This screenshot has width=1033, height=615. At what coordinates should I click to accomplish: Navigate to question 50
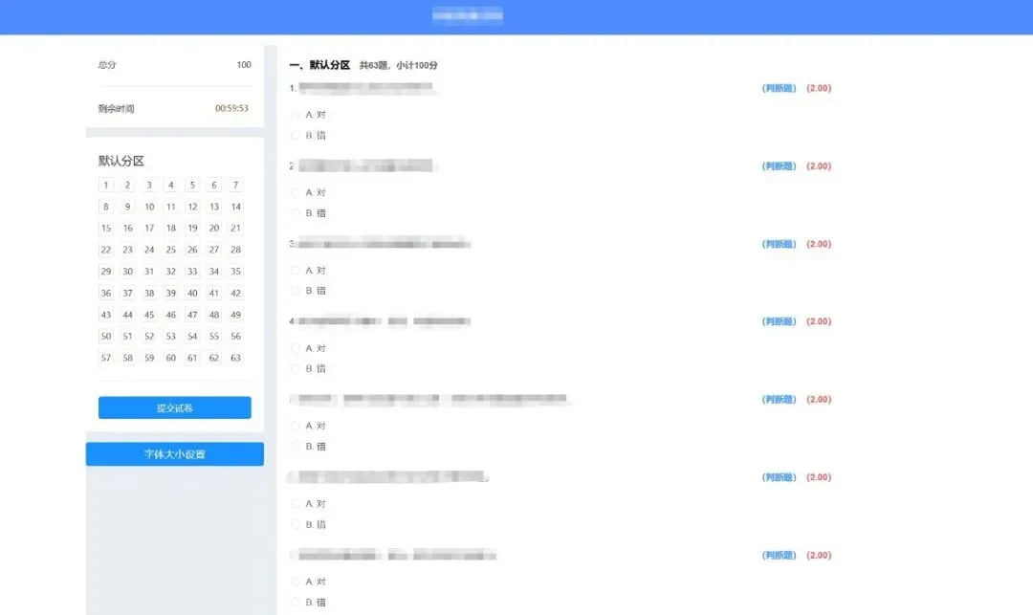click(105, 336)
